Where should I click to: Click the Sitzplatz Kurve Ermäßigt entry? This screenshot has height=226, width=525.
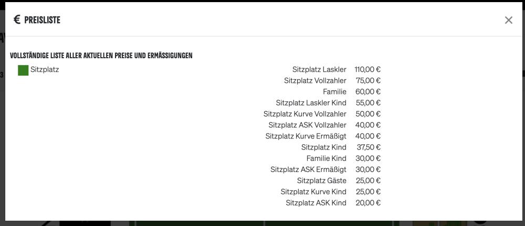click(306, 136)
